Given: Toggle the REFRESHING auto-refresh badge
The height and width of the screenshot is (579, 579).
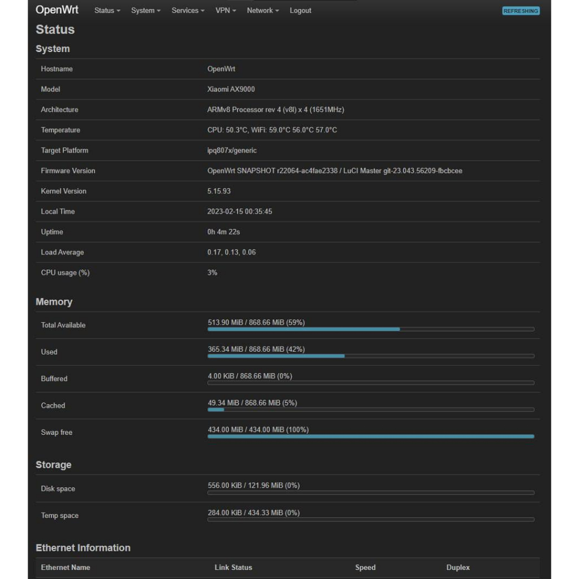Looking at the screenshot, I should [521, 11].
